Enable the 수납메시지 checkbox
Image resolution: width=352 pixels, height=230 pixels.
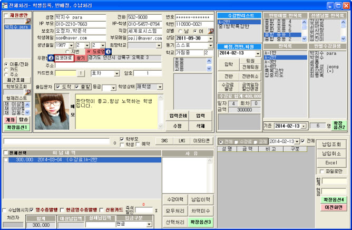pos(4,210)
